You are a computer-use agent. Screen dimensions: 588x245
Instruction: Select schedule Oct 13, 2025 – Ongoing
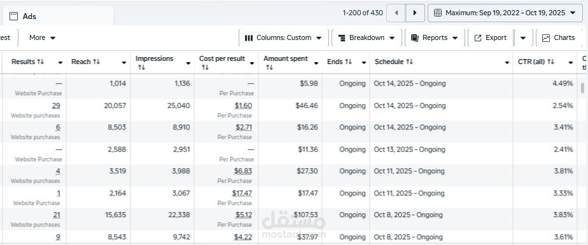point(410,150)
